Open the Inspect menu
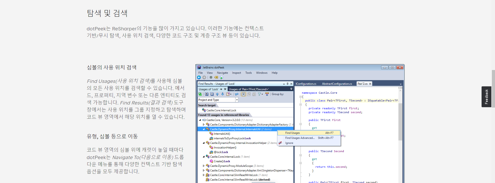The width and height of the screenshot is (495, 183). point(236,73)
